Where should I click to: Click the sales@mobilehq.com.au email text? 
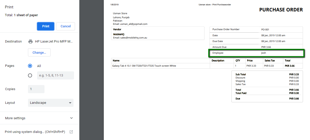coord(134,38)
